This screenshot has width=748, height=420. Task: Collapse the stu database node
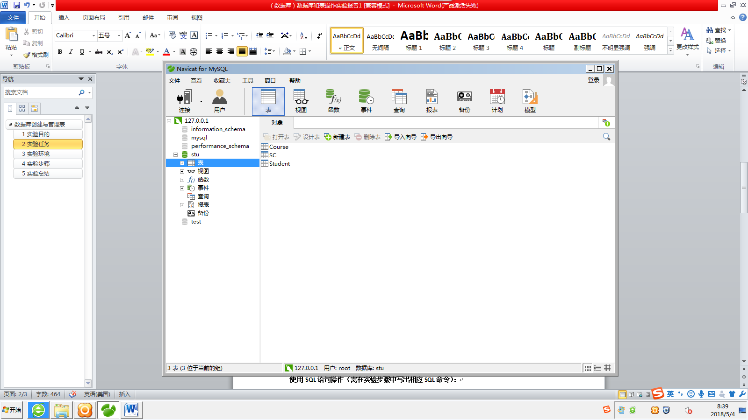pyautogui.click(x=176, y=154)
